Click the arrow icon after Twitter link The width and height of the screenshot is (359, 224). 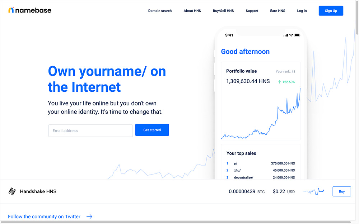click(x=89, y=216)
